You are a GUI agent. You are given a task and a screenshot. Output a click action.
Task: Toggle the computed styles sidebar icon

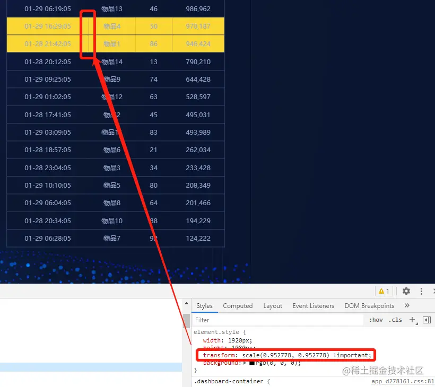tap(427, 320)
